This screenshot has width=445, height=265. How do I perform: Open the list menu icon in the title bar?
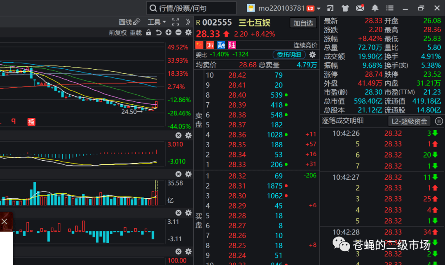point(390,8)
